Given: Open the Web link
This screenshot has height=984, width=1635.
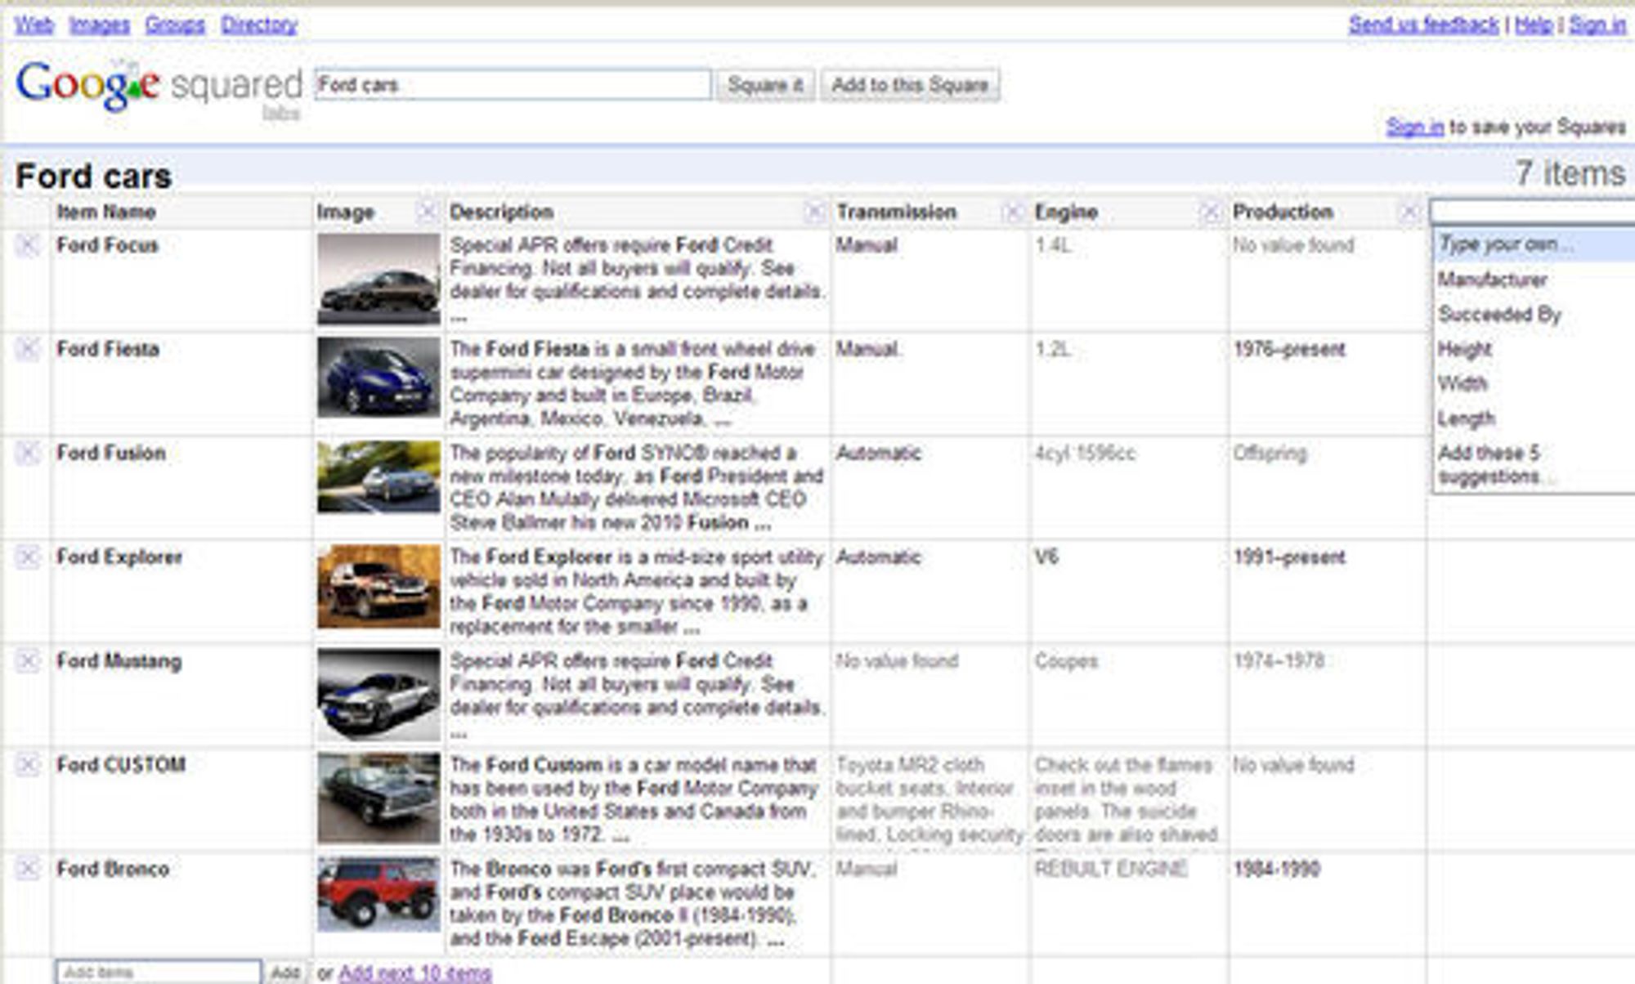Looking at the screenshot, I should click(x=34, y=25).
